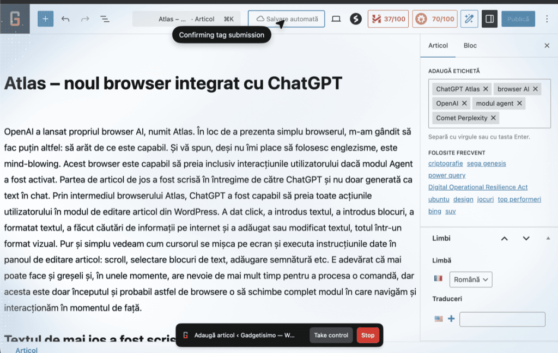Viewport: 558px width, 353px height.
Task: Remove the Comet Perplexity tag
Action: [x=494, y=118]
